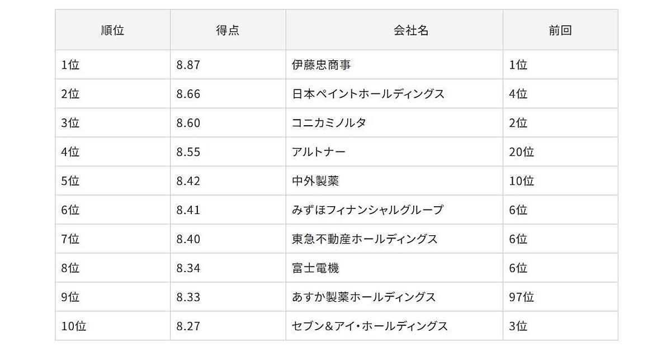Click the コニカミノルタ cell
This screenshot has height=352, width=671.
click(329, 123)
